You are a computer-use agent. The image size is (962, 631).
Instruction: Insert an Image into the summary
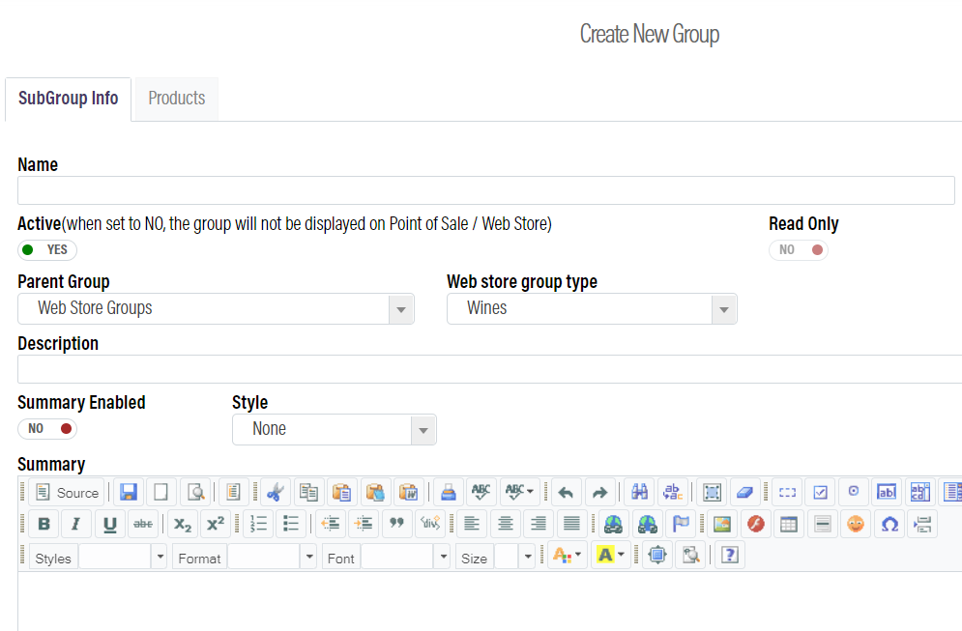pyautogui.click(x=722, y=525)
